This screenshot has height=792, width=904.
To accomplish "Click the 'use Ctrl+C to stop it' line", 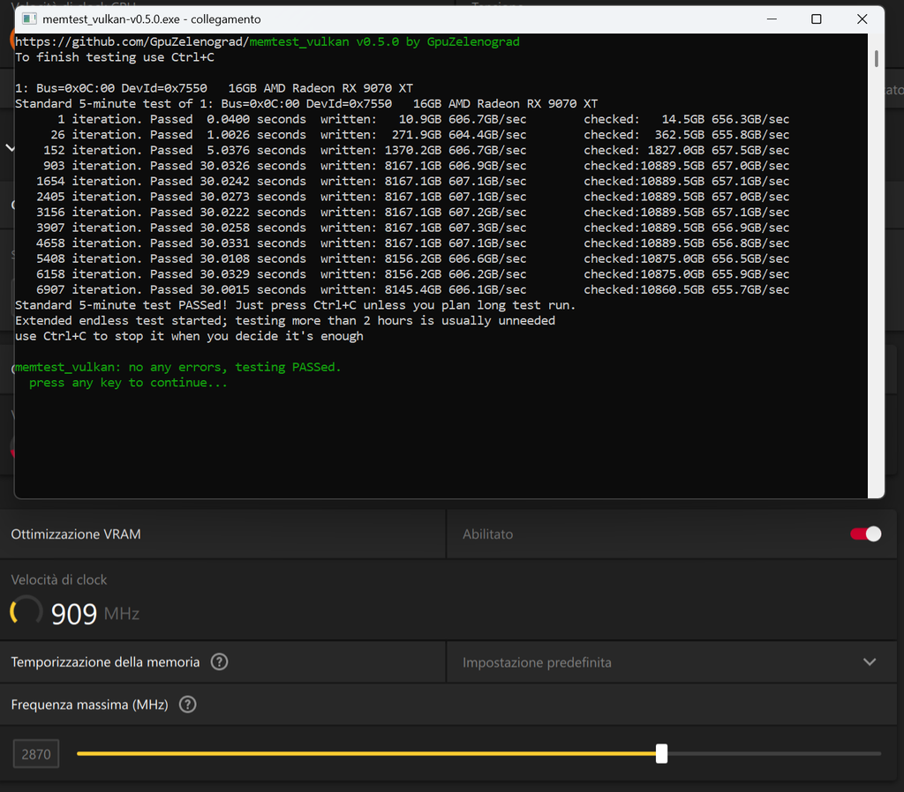I will tap(189, 336).
